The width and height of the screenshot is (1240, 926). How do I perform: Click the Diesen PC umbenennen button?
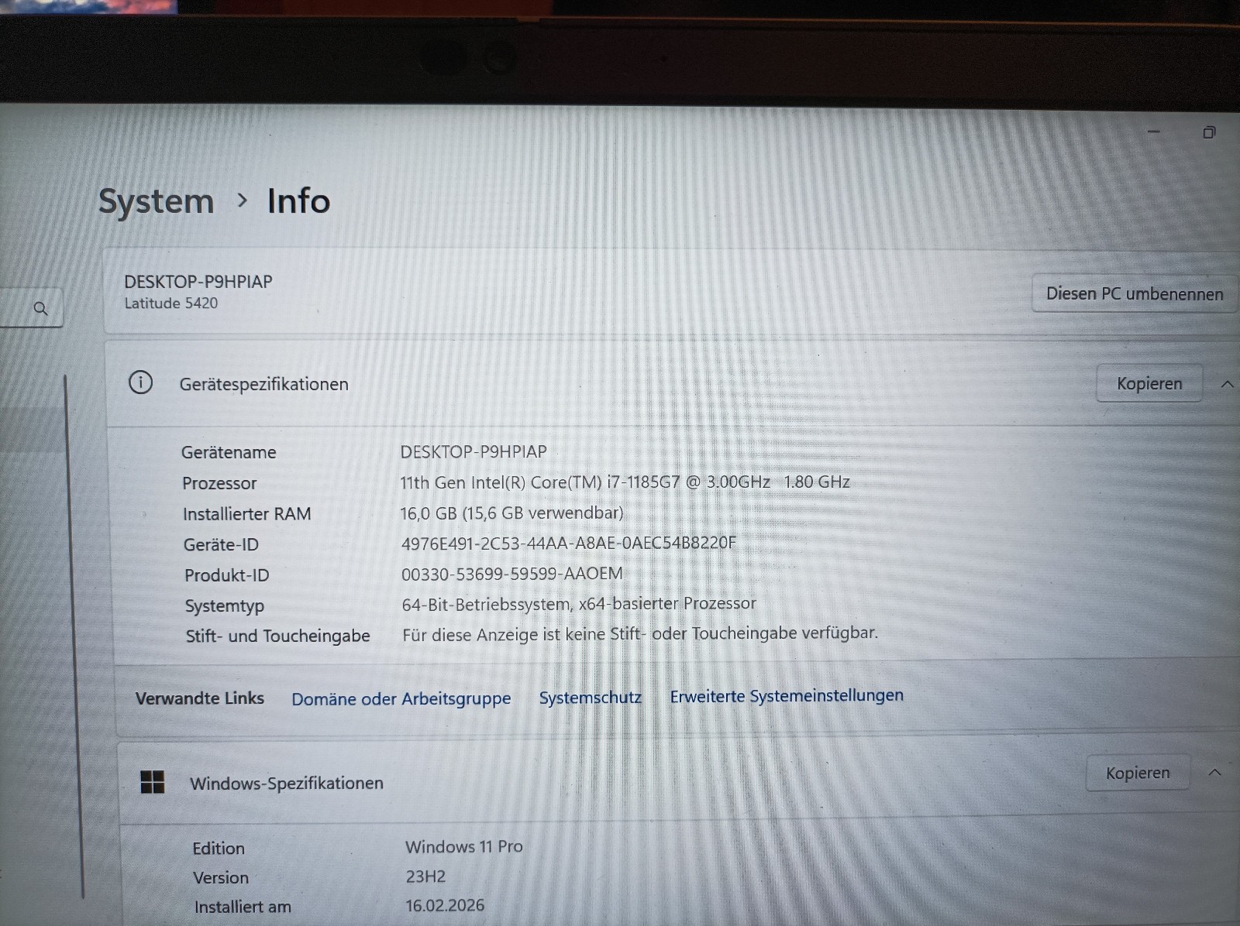tap(1135, 293)
